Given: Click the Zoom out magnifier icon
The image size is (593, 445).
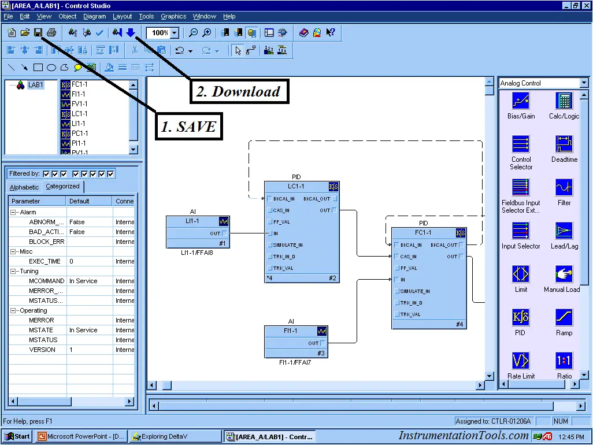Looking at the screenshot, I should point(193,32).
